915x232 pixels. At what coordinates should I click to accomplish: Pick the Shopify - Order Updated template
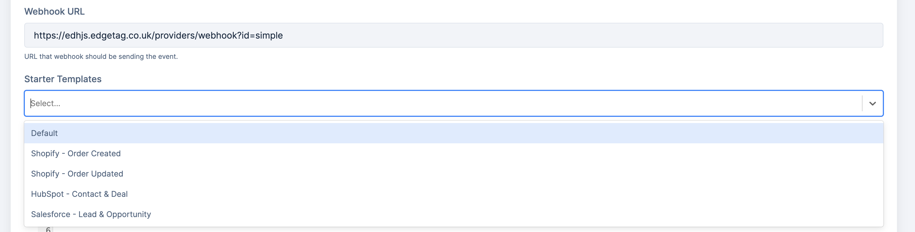click(453, 173)
